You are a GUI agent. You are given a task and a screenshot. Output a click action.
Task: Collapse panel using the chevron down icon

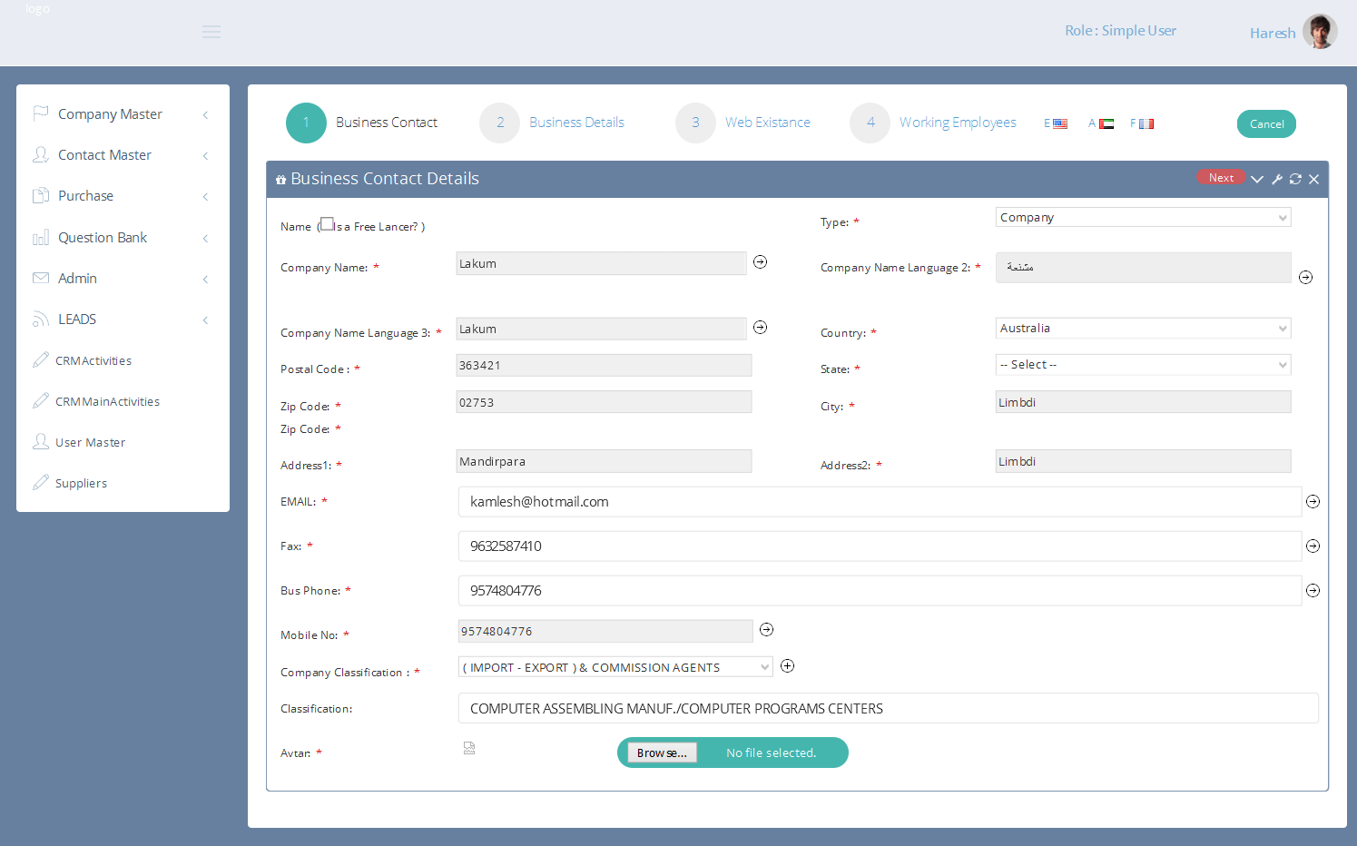click(1257, 179)
